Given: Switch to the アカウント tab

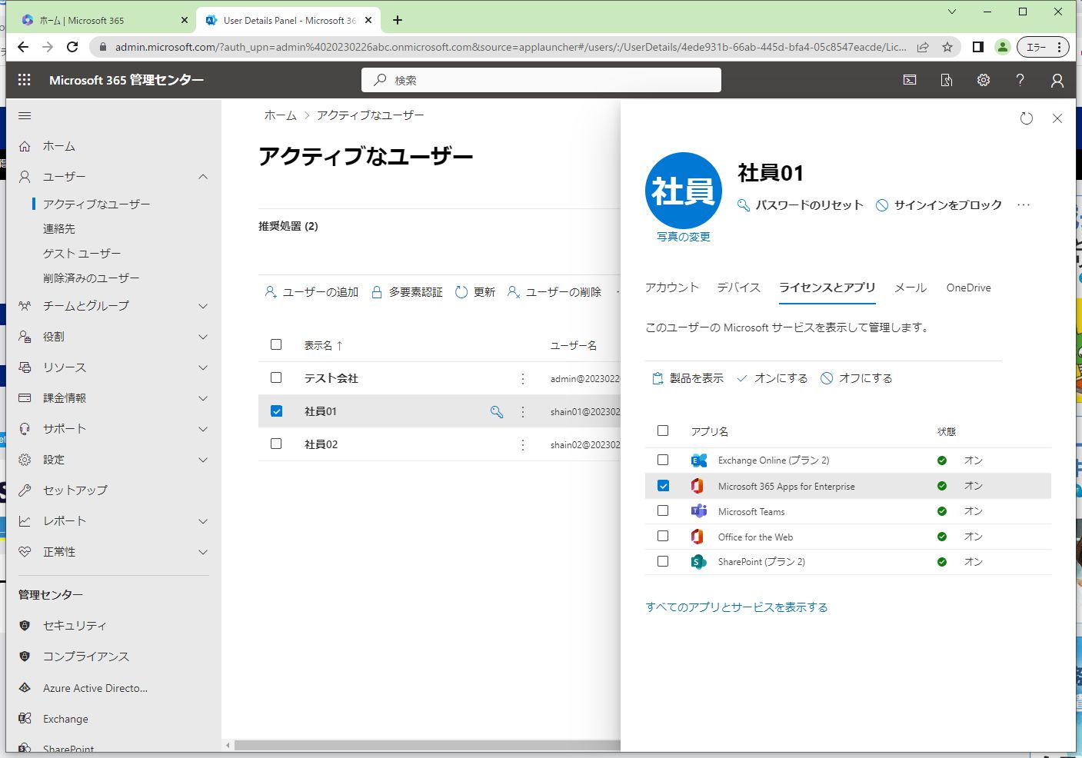Looking at the screenshot, I should coord(671,288).
